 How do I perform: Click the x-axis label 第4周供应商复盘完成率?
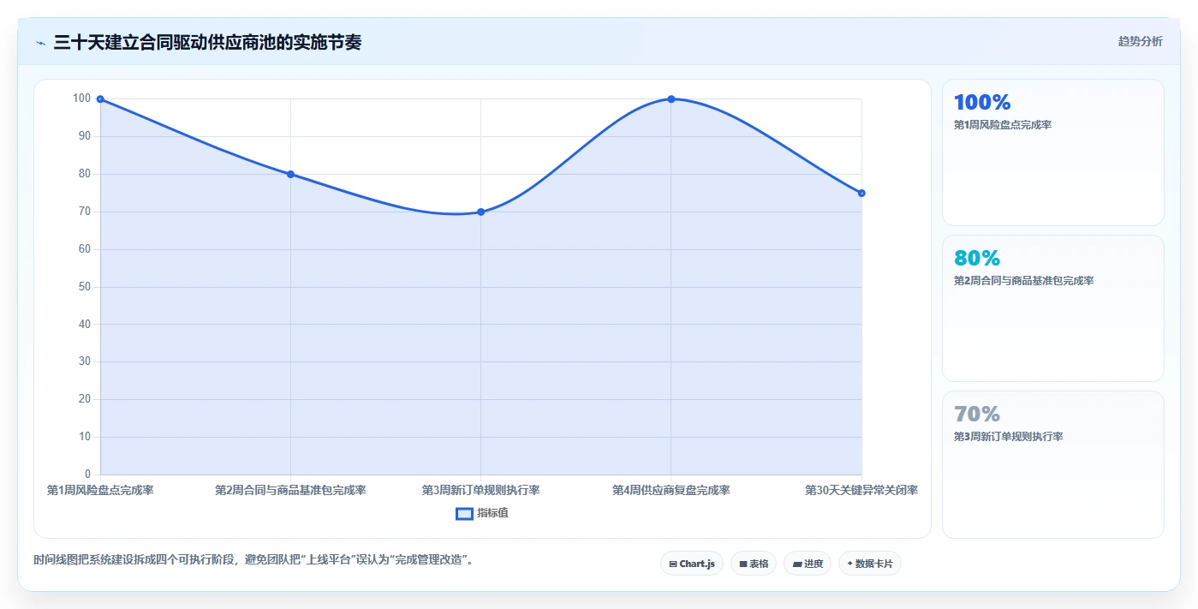671,490
